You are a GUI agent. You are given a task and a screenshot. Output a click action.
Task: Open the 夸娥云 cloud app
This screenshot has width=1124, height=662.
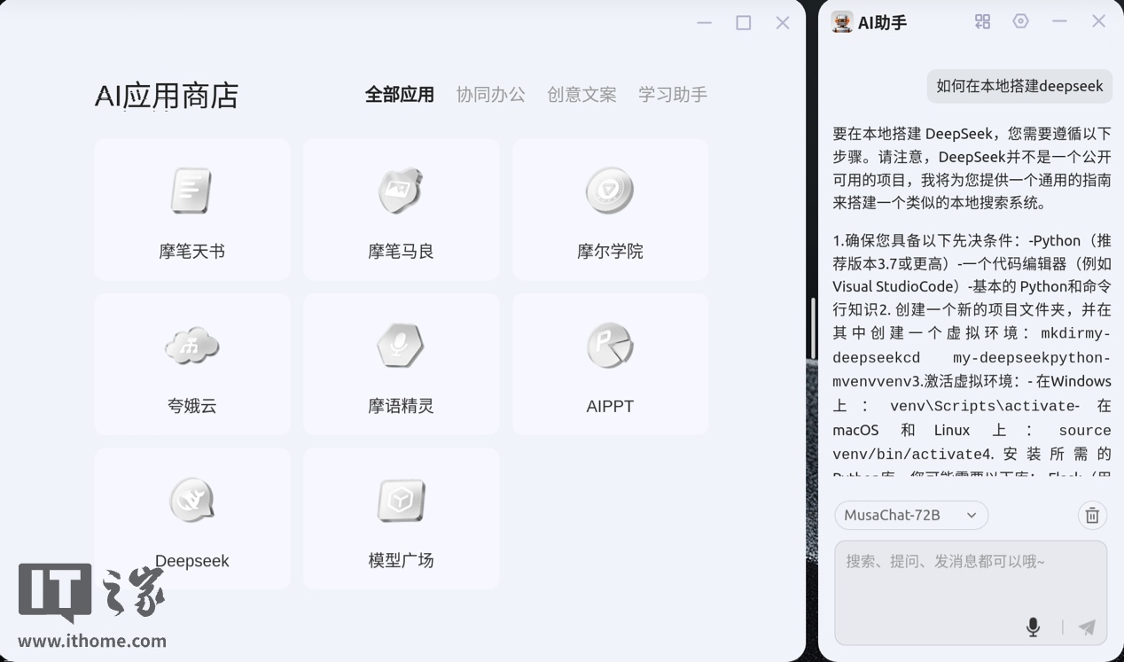click(x=191, y=345)
